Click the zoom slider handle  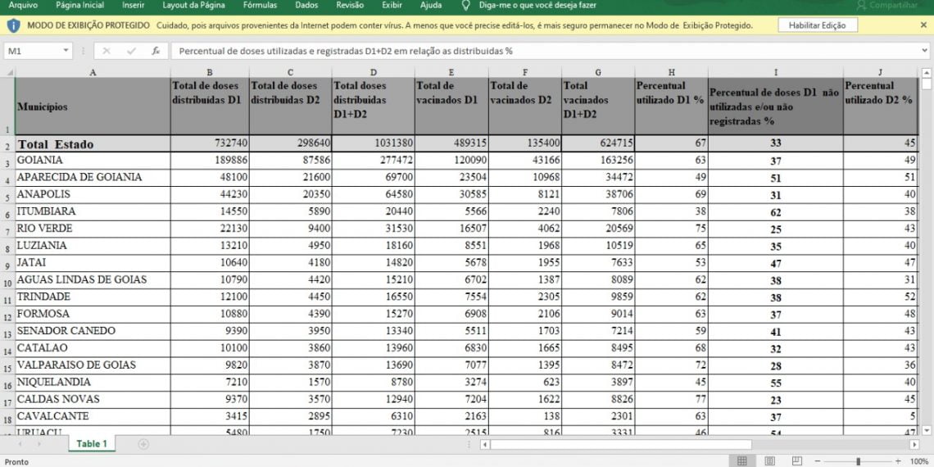[858, 461]
